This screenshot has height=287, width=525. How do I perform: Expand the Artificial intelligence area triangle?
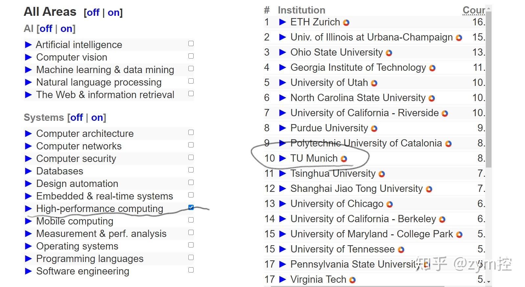28,45
